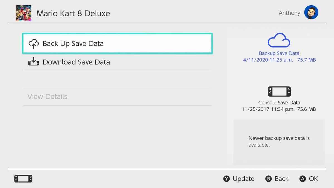Viewport: 334px width, 188px height.
Task: Click the Switch console icon above Console Save Data
Action: pyautogui.click(x=279, y=91)
